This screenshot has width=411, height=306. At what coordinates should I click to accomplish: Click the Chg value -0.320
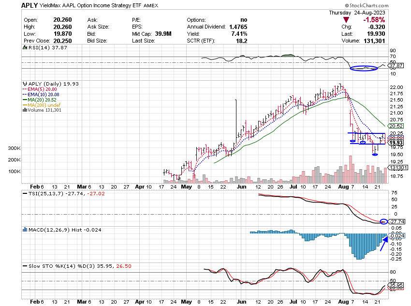(x=376, y=27)
